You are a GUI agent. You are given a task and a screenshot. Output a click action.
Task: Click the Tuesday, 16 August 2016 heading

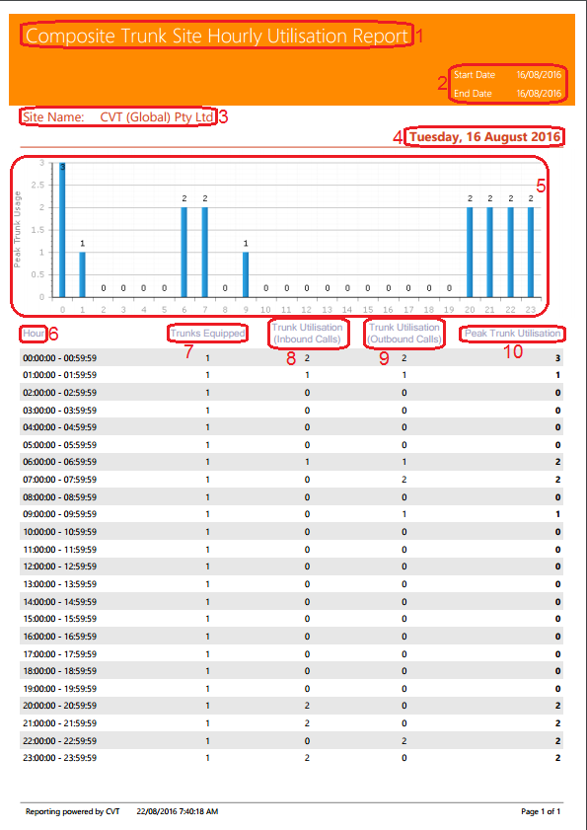click(484, 137)
